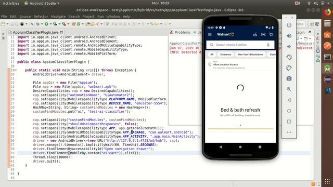The width and height of the screenshot is (333, 187).
Task: Click emulator sidebar Back triangle button
Action: 289,100
